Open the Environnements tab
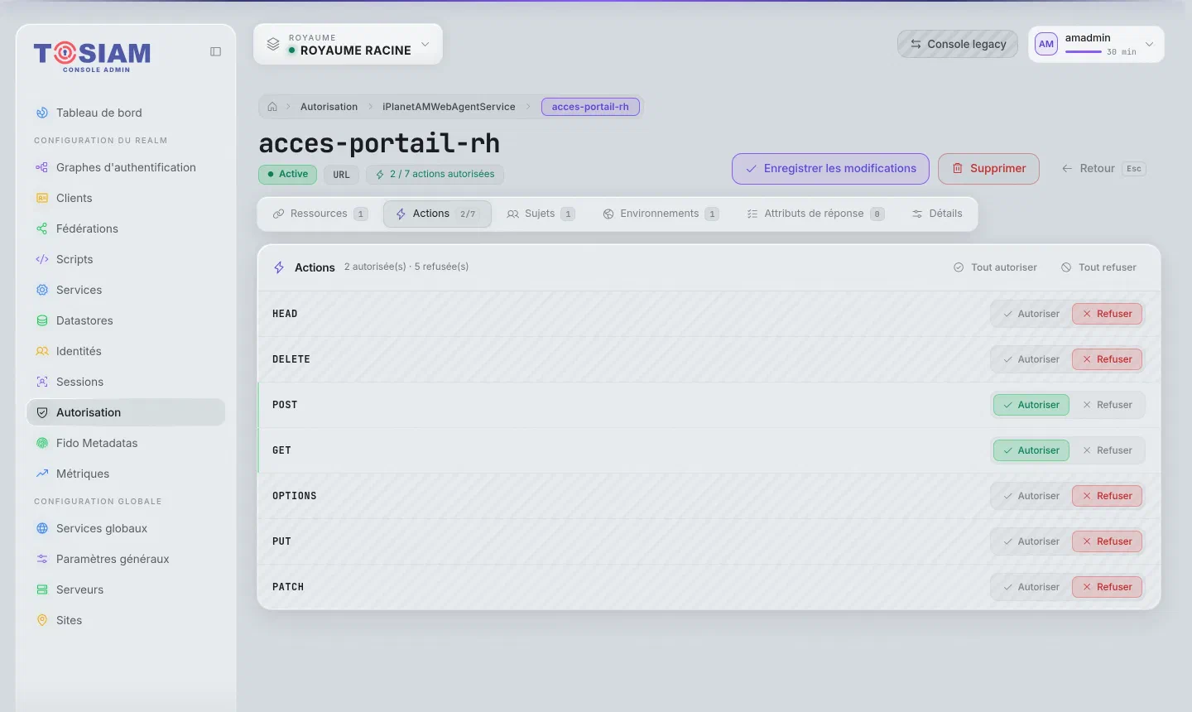1192x712 pixels. [661, 214]
